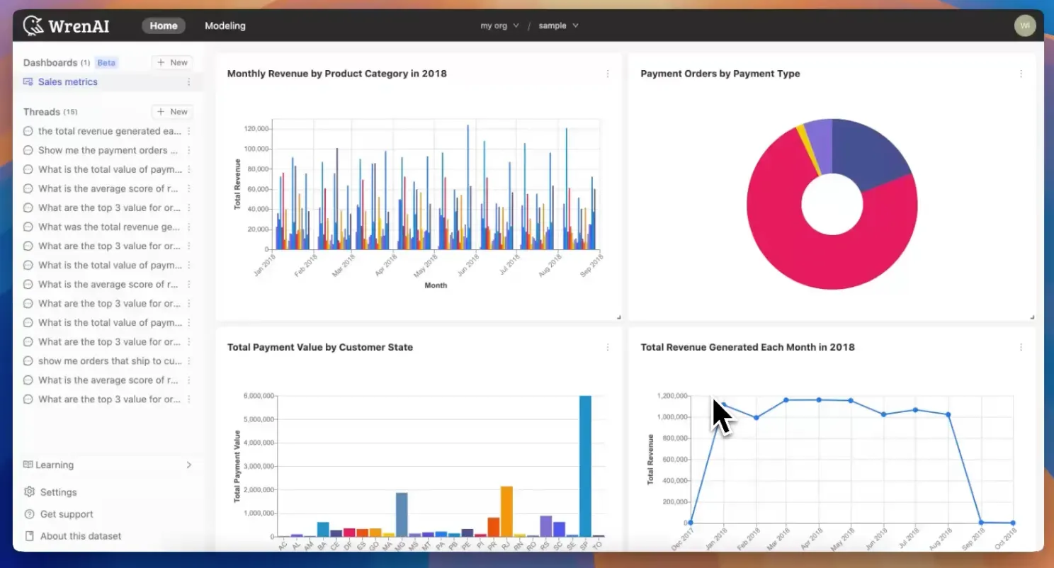Click the WrenAI bird logo
This screenshot has width=1054, height=568.
33,25
